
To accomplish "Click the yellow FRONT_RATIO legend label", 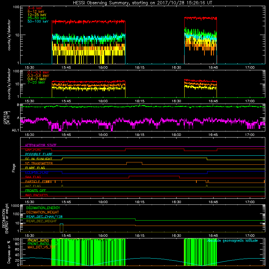I will (38, 240).
